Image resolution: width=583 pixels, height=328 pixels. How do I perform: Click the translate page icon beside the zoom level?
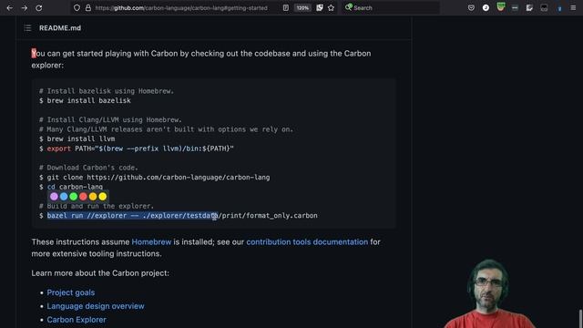coord(320,8)
